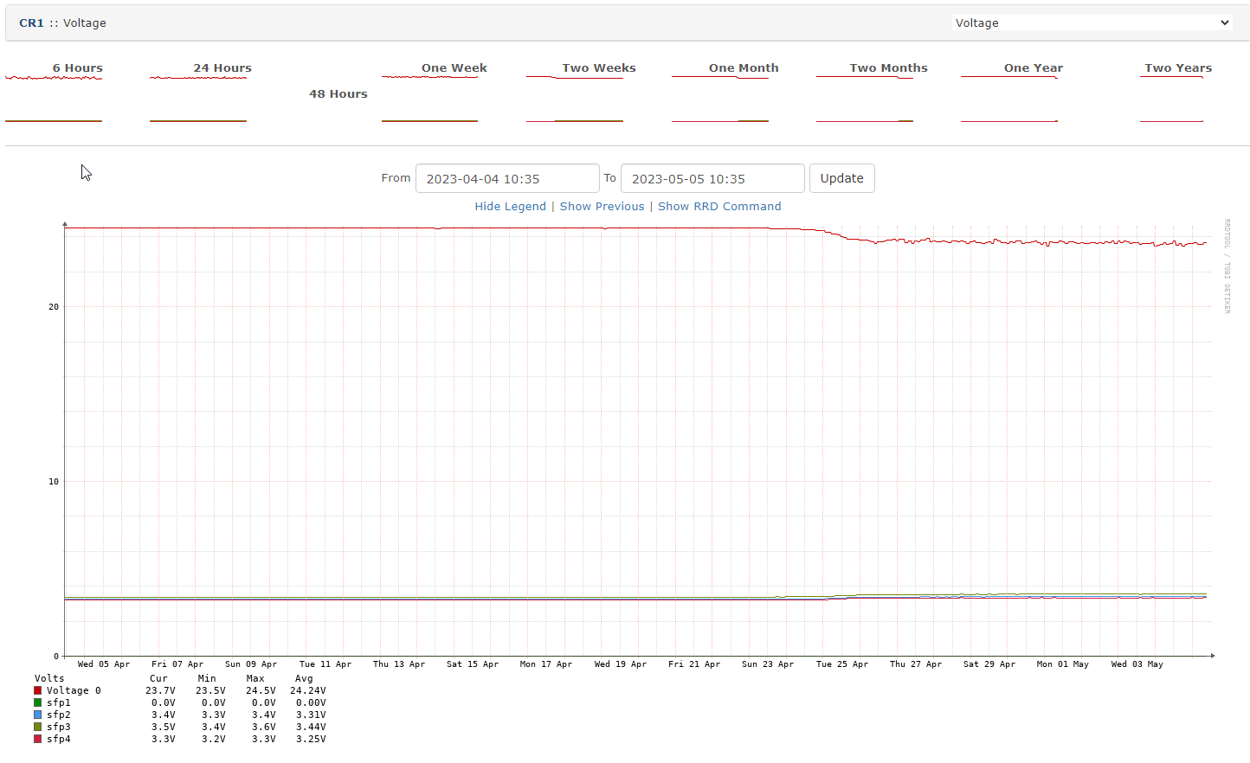Viewport: 1250px width, 763px height.
Task: Click the blue sfp2 legend swatch
Action: click(38, 715)
